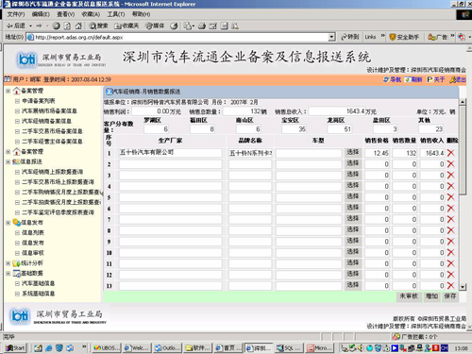472x354 pixels.
Task: Delete row 2 with red X
Action: click(x=451, y=164)
